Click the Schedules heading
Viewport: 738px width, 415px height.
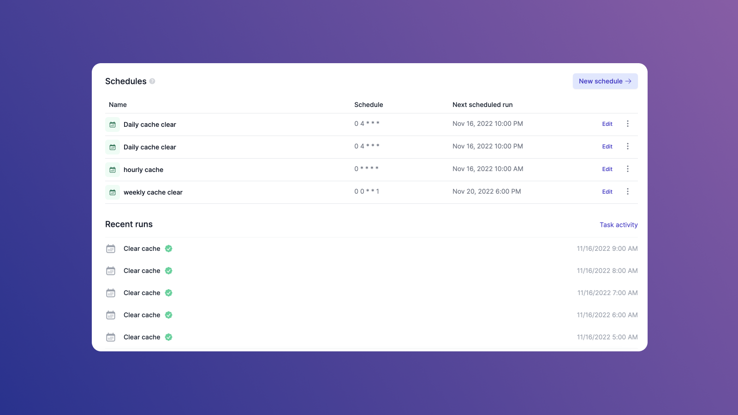125,81
